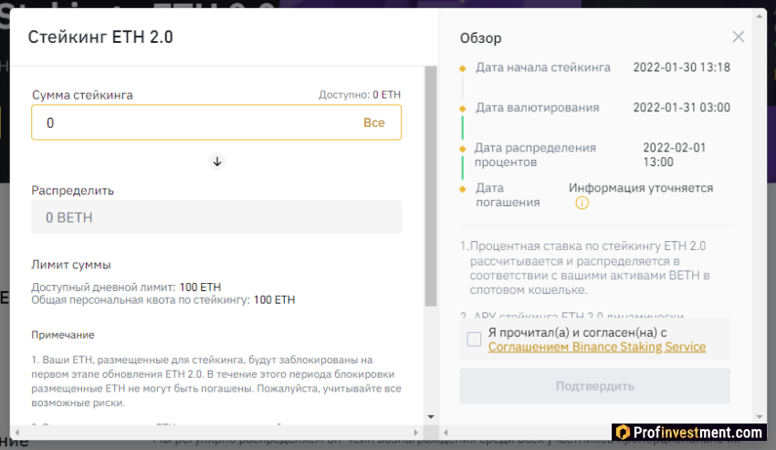Open Соглашением Binance Staking Service link
The width and height of the screenshot is (776, 450).
coord(597,347)
